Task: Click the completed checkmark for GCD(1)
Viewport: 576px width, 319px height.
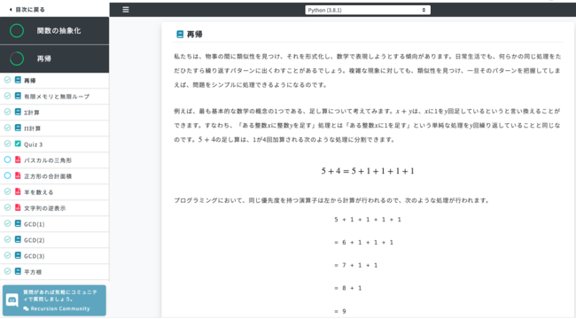Action: coord(7,223)
